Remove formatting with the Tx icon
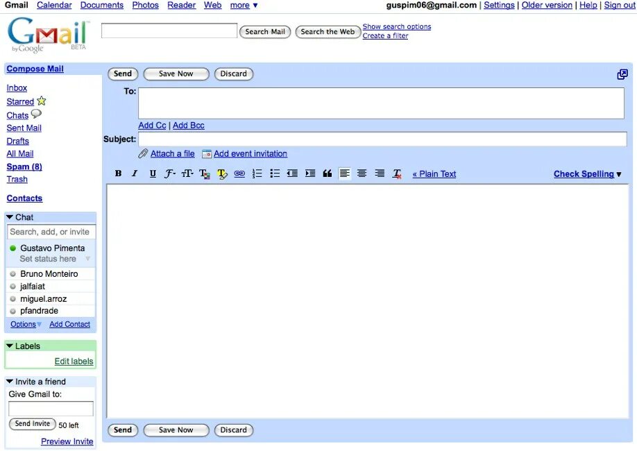 pyautogui.click(x=398, y=174)
